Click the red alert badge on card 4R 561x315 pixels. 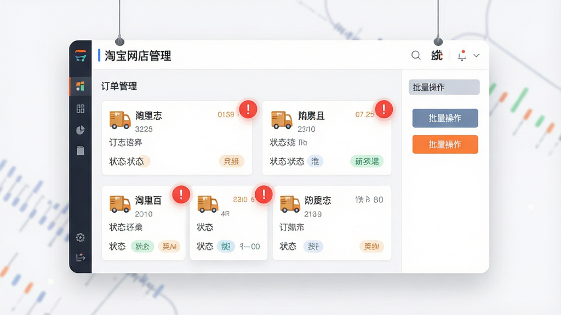264,195
